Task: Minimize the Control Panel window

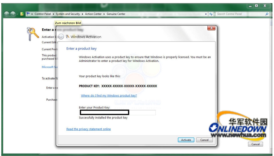Action: (250, 6)
